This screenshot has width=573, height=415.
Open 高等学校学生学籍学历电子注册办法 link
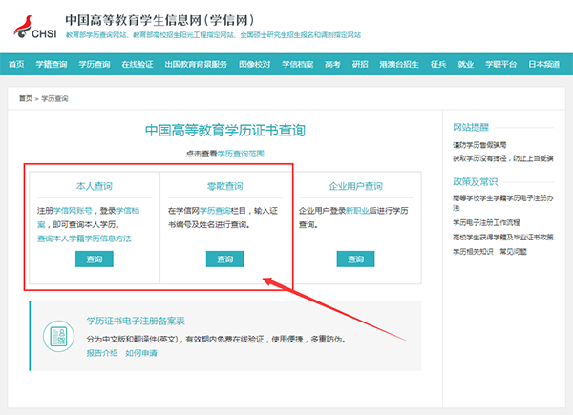[503, 203]
